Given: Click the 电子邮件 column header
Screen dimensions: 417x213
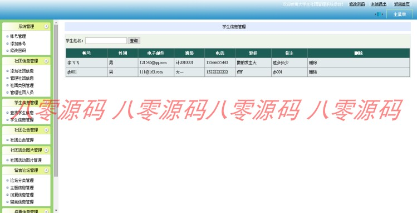Looking at the screenshot, I should tap(156, 54).
